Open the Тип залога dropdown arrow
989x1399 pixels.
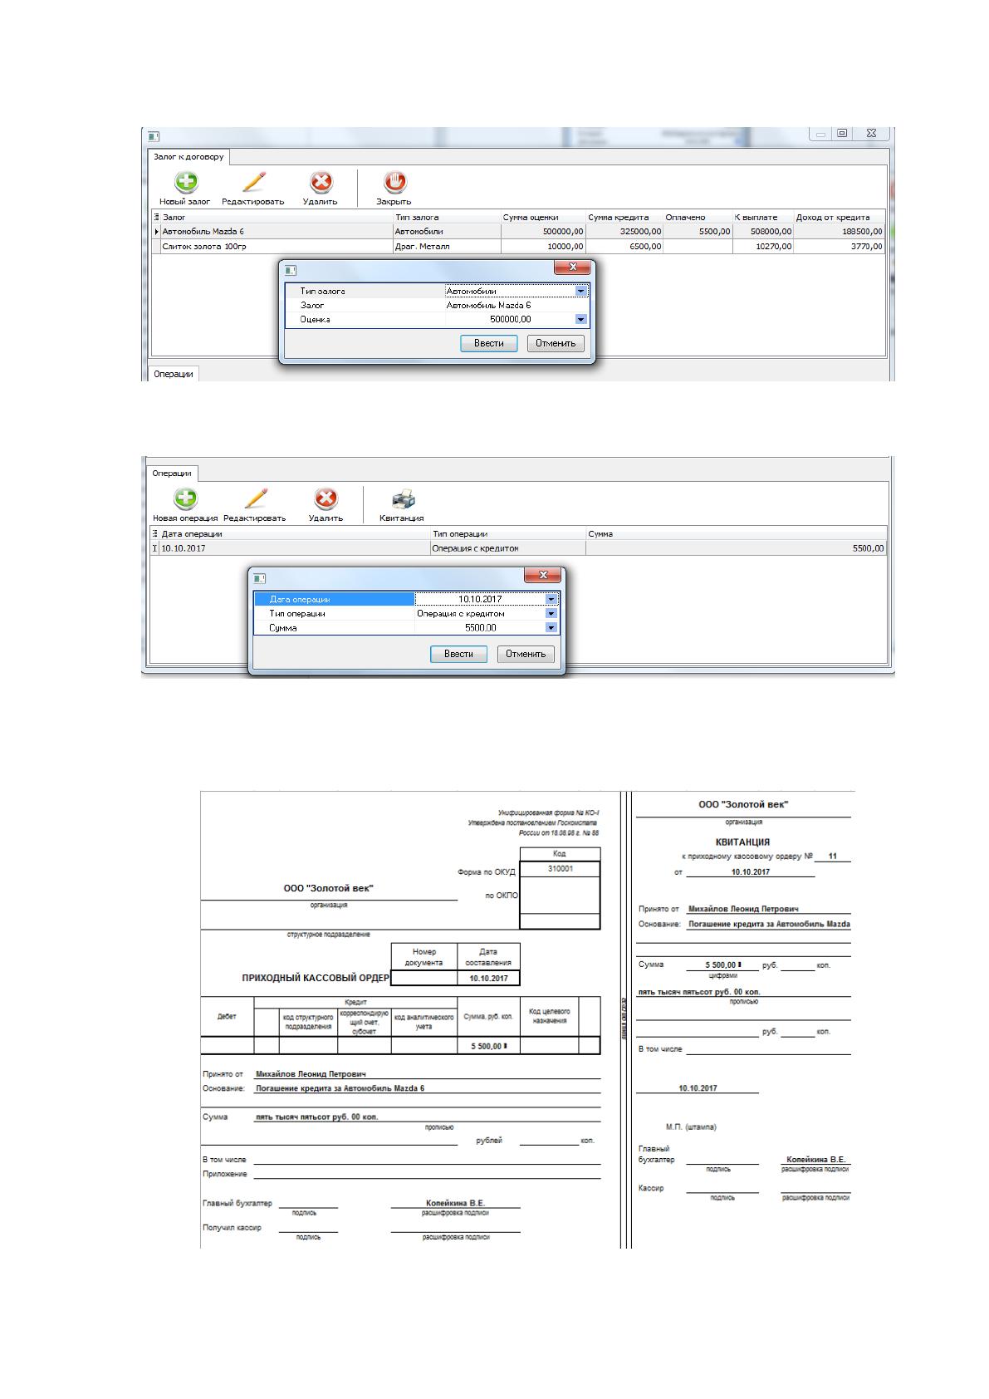point(581,292)
